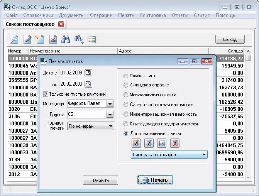Click the 'Печать' button with printer icon
259x196 pixels.
(x=155, y=180)
